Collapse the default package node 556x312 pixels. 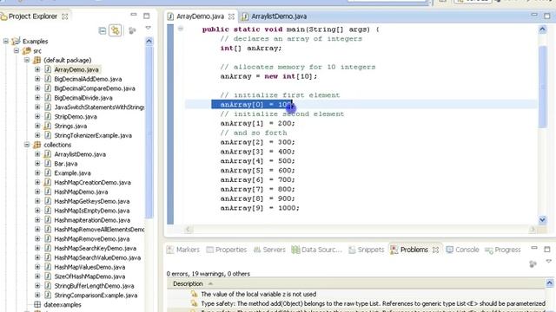click(27, 60)
